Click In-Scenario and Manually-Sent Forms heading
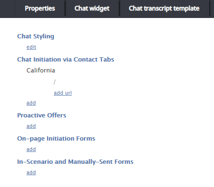 [x=75, y=162]
